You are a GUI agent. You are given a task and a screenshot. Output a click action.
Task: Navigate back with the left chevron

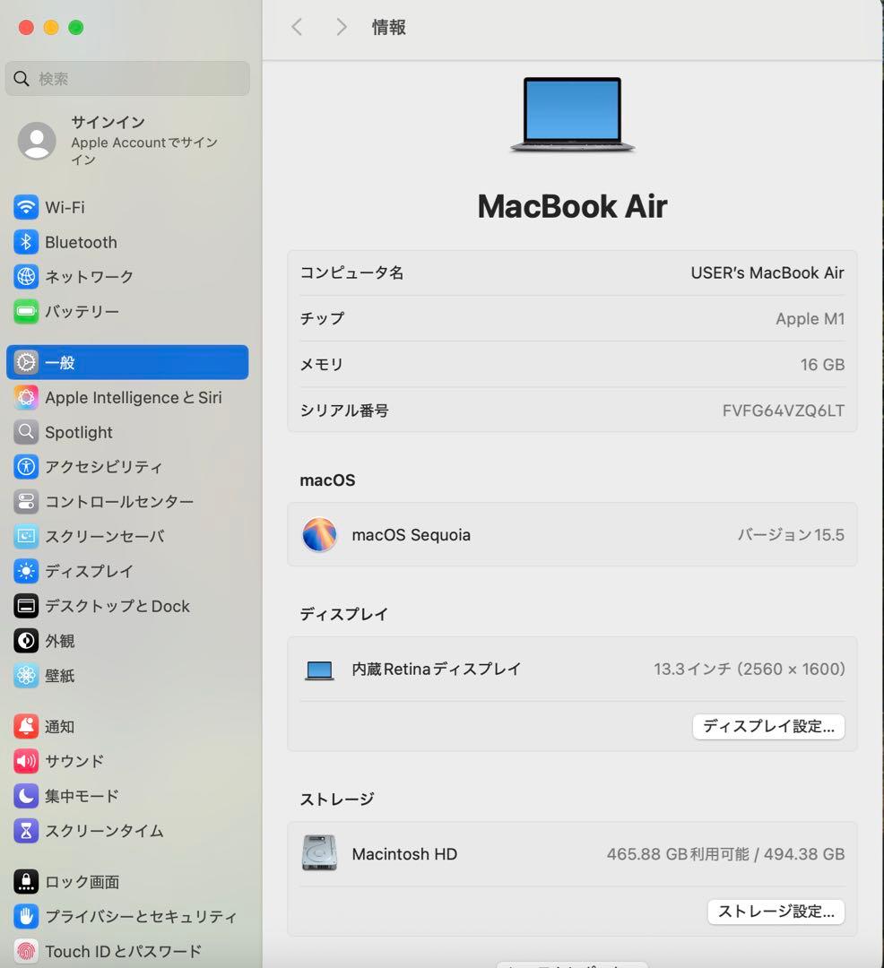[297, 27]
